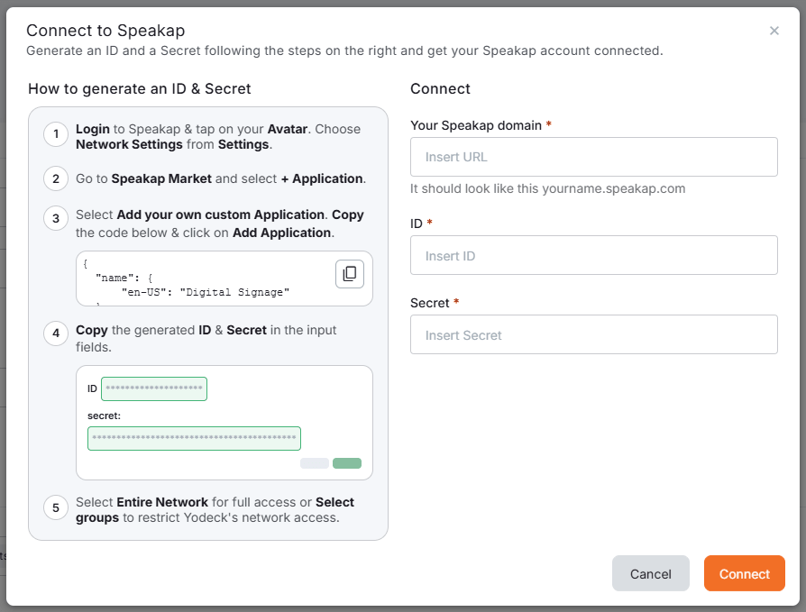Focus the Speakap domain URL field
The image size is (806, 612).
(x=594, y=157)
